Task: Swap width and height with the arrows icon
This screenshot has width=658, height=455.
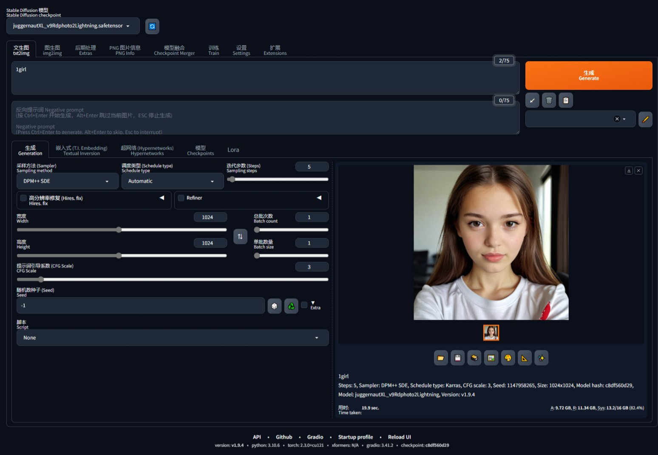Action: coord(240,236)
